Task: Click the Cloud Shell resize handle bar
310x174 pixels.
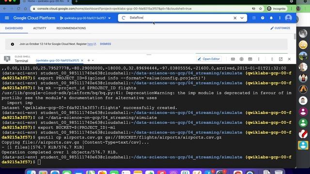Action: (x=149, y=55)
